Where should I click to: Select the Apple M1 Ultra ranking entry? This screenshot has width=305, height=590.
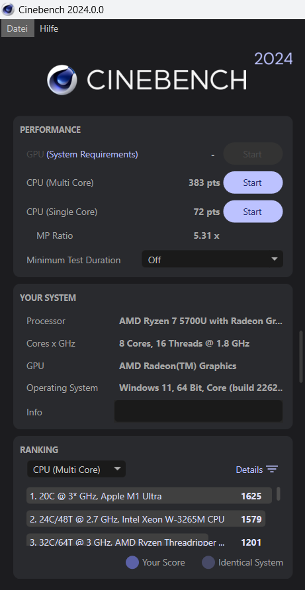[149, 495]
